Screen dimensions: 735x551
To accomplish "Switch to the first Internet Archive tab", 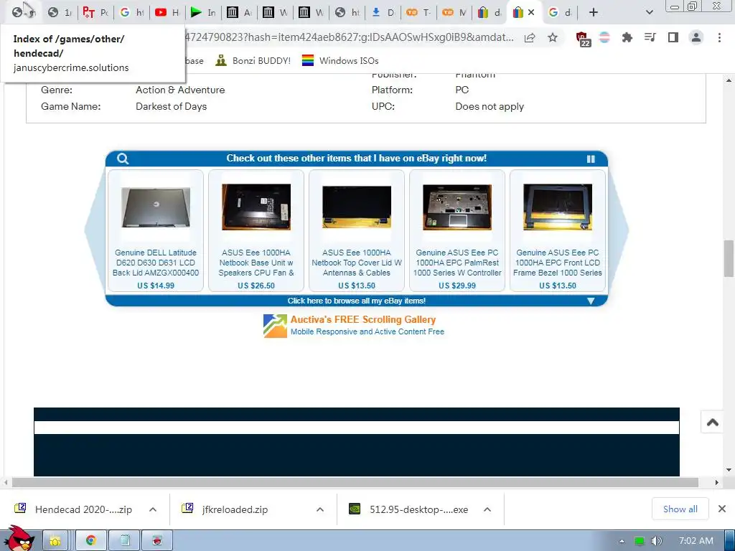I will pos(238,13).
